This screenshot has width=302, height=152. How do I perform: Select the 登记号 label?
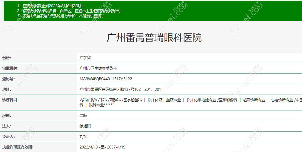tap(9, 79)
